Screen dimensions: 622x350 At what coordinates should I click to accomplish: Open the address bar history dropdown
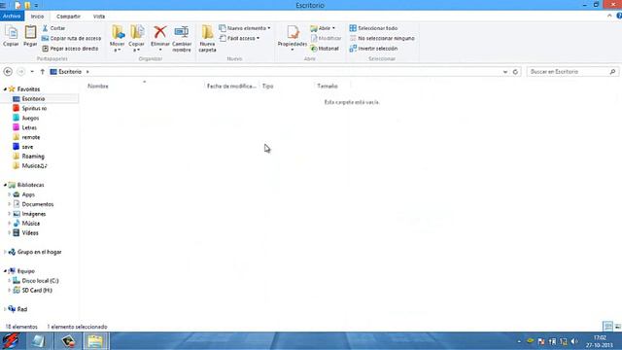tap(505, 72)
